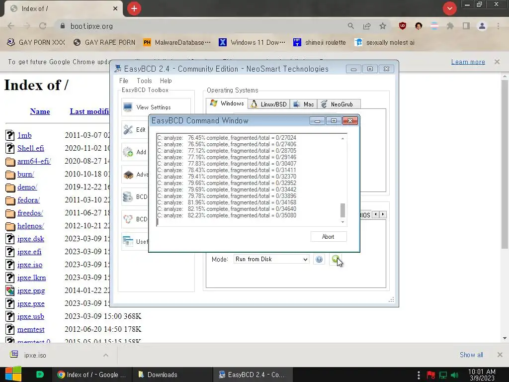Click the BCD Deployment icon
509x382 pixels.
(x=128, y=219)
